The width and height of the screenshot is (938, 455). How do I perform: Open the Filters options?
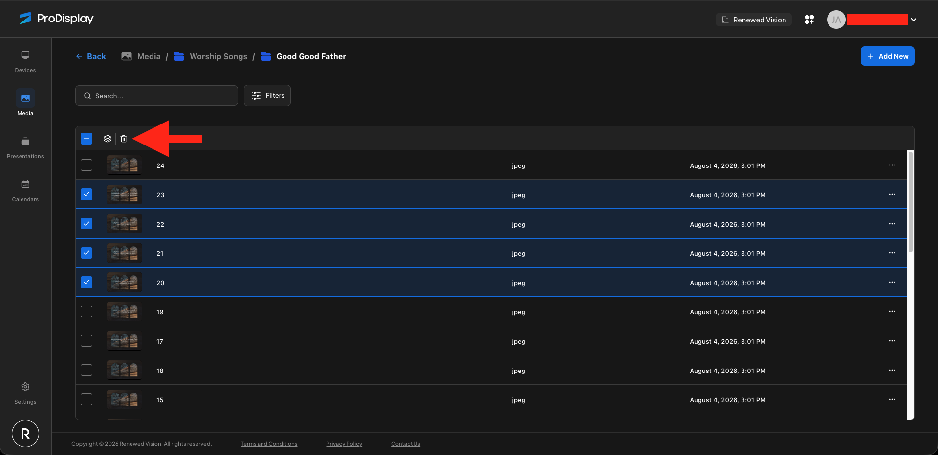click(x=267, y=96)
